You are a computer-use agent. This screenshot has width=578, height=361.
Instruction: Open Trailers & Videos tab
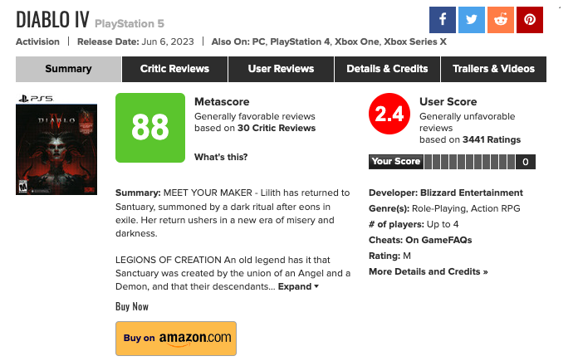493,69
